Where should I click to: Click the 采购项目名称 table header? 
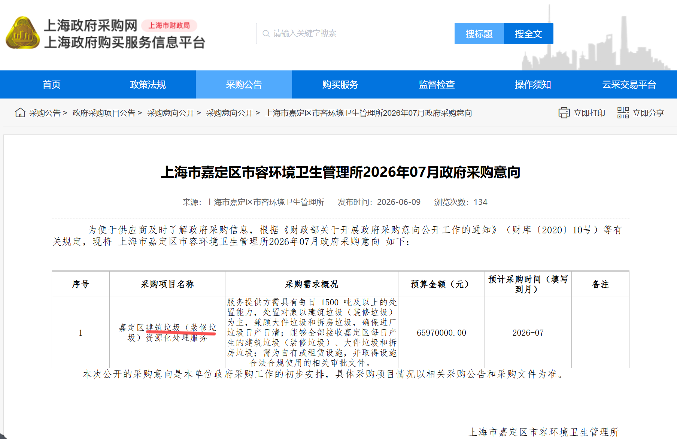tap(167, 284)
